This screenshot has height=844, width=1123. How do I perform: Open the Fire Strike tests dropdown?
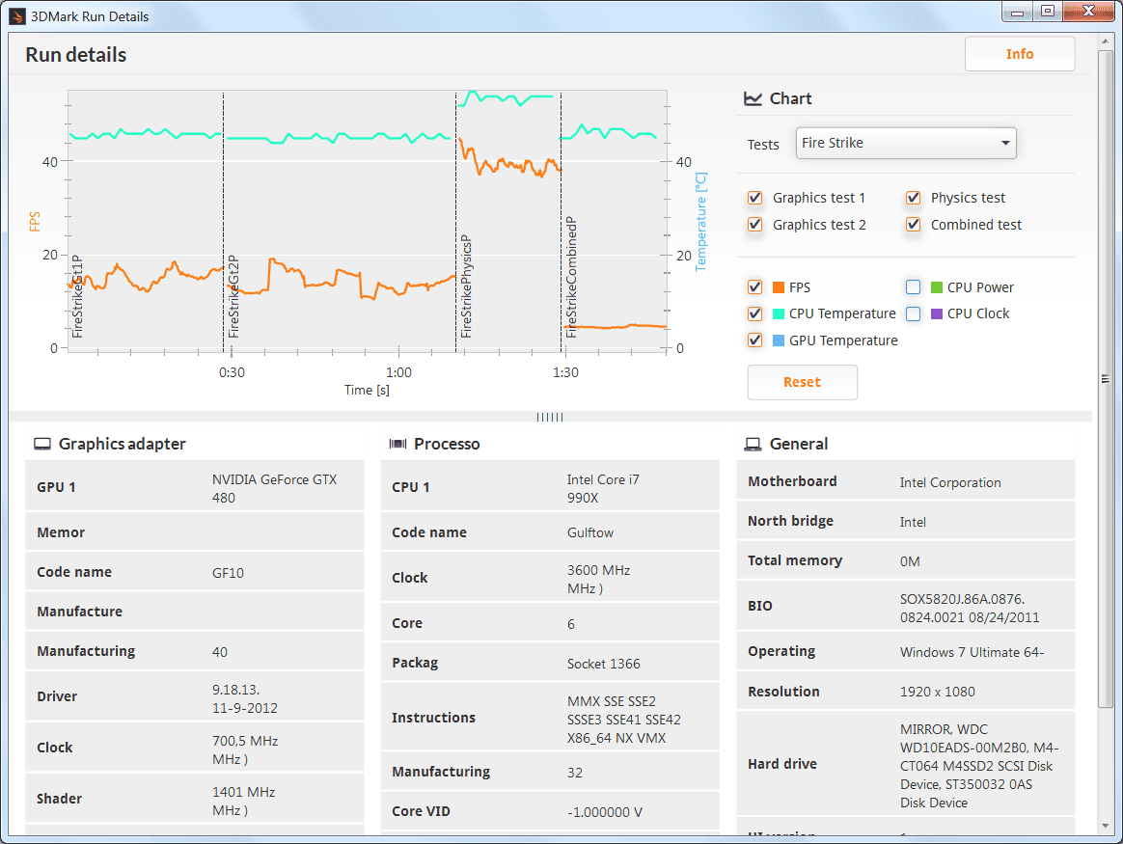tap(905, 143)
